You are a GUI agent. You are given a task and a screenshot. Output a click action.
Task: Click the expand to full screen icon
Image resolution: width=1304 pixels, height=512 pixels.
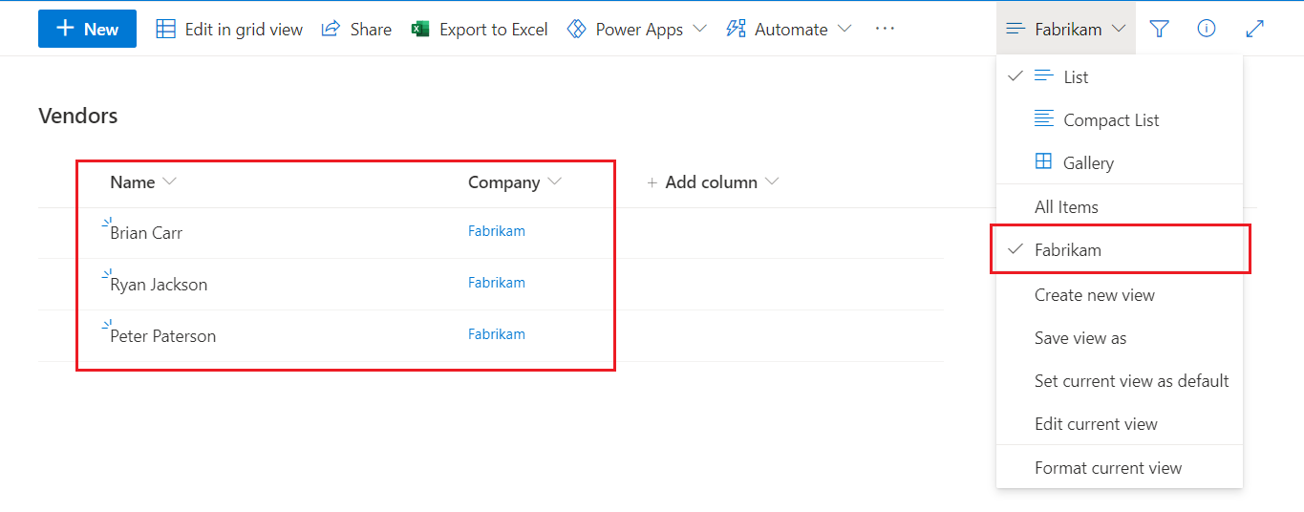[x=1255, y=29]
